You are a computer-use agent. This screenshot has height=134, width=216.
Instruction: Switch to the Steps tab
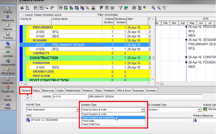(x=98, y=91)
